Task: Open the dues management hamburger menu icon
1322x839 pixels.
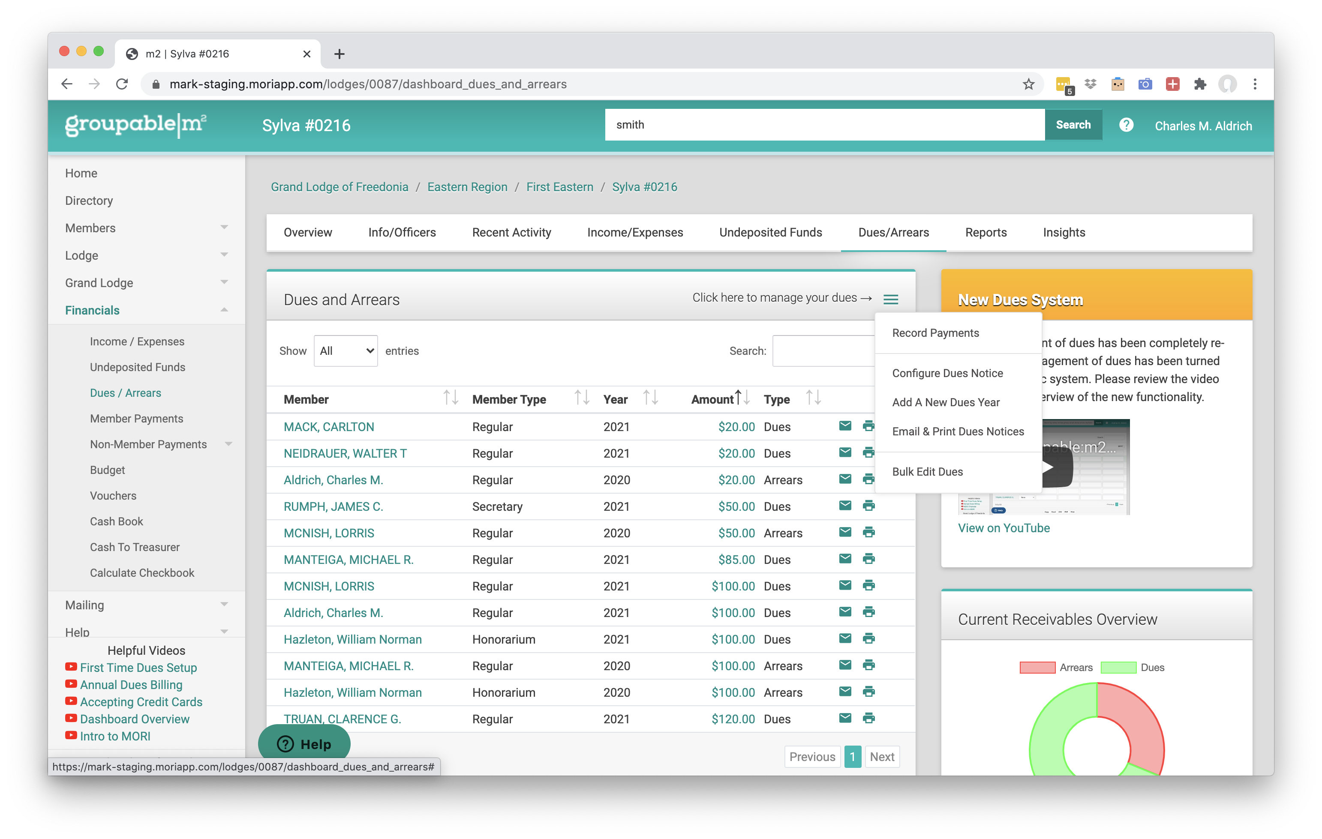Action: tap(890, 299)
